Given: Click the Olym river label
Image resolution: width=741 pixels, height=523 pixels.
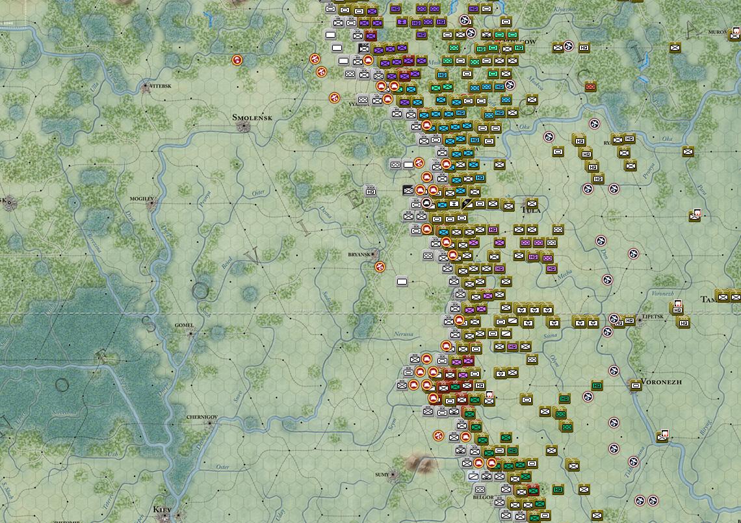Looking at the screenshot, I should 554,361.
